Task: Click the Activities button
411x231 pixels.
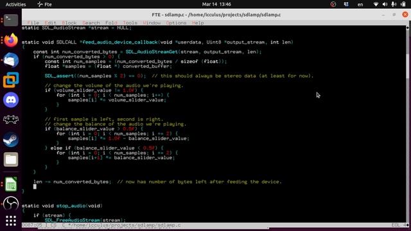Action: point(15,4)
